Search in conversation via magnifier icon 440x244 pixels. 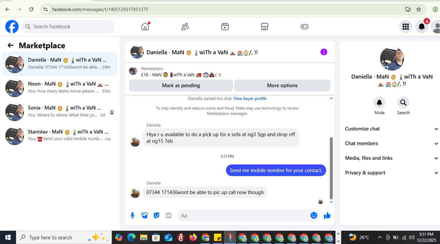pos(403,102)
